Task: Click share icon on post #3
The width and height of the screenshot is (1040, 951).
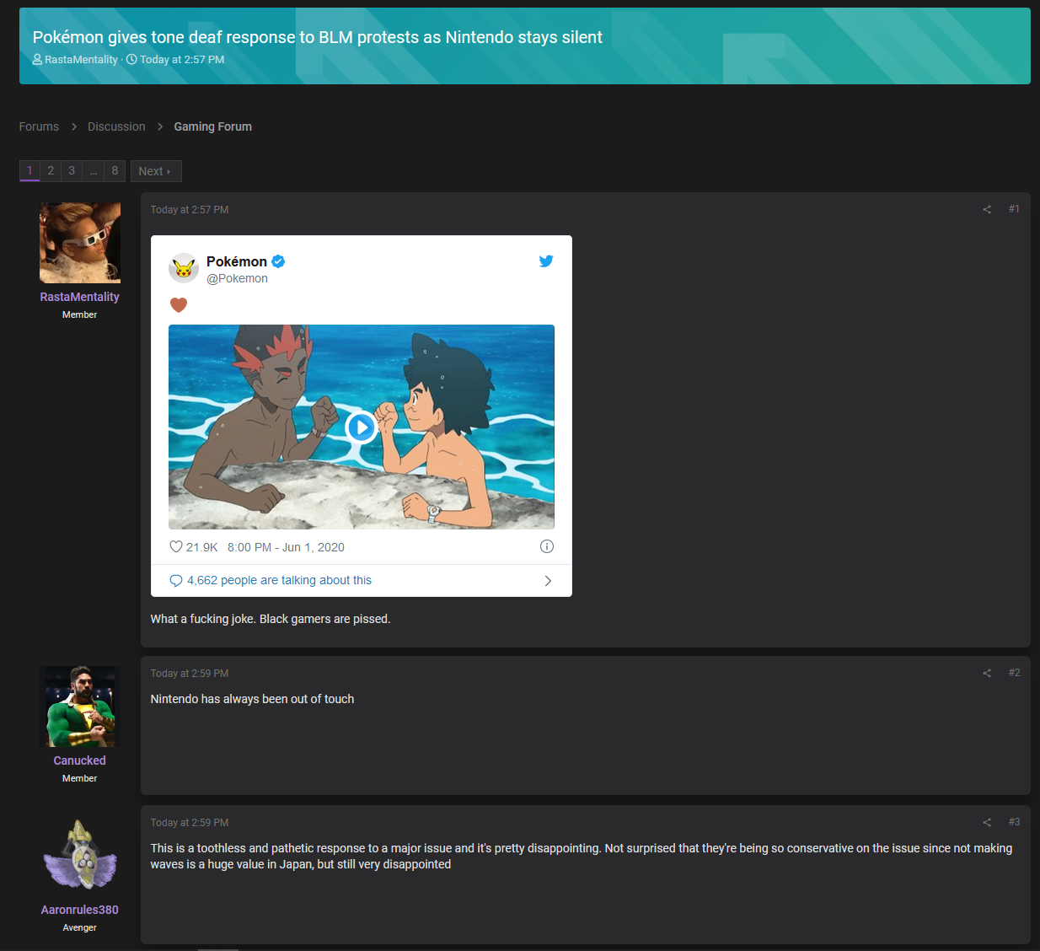Action: click(987, 823)
